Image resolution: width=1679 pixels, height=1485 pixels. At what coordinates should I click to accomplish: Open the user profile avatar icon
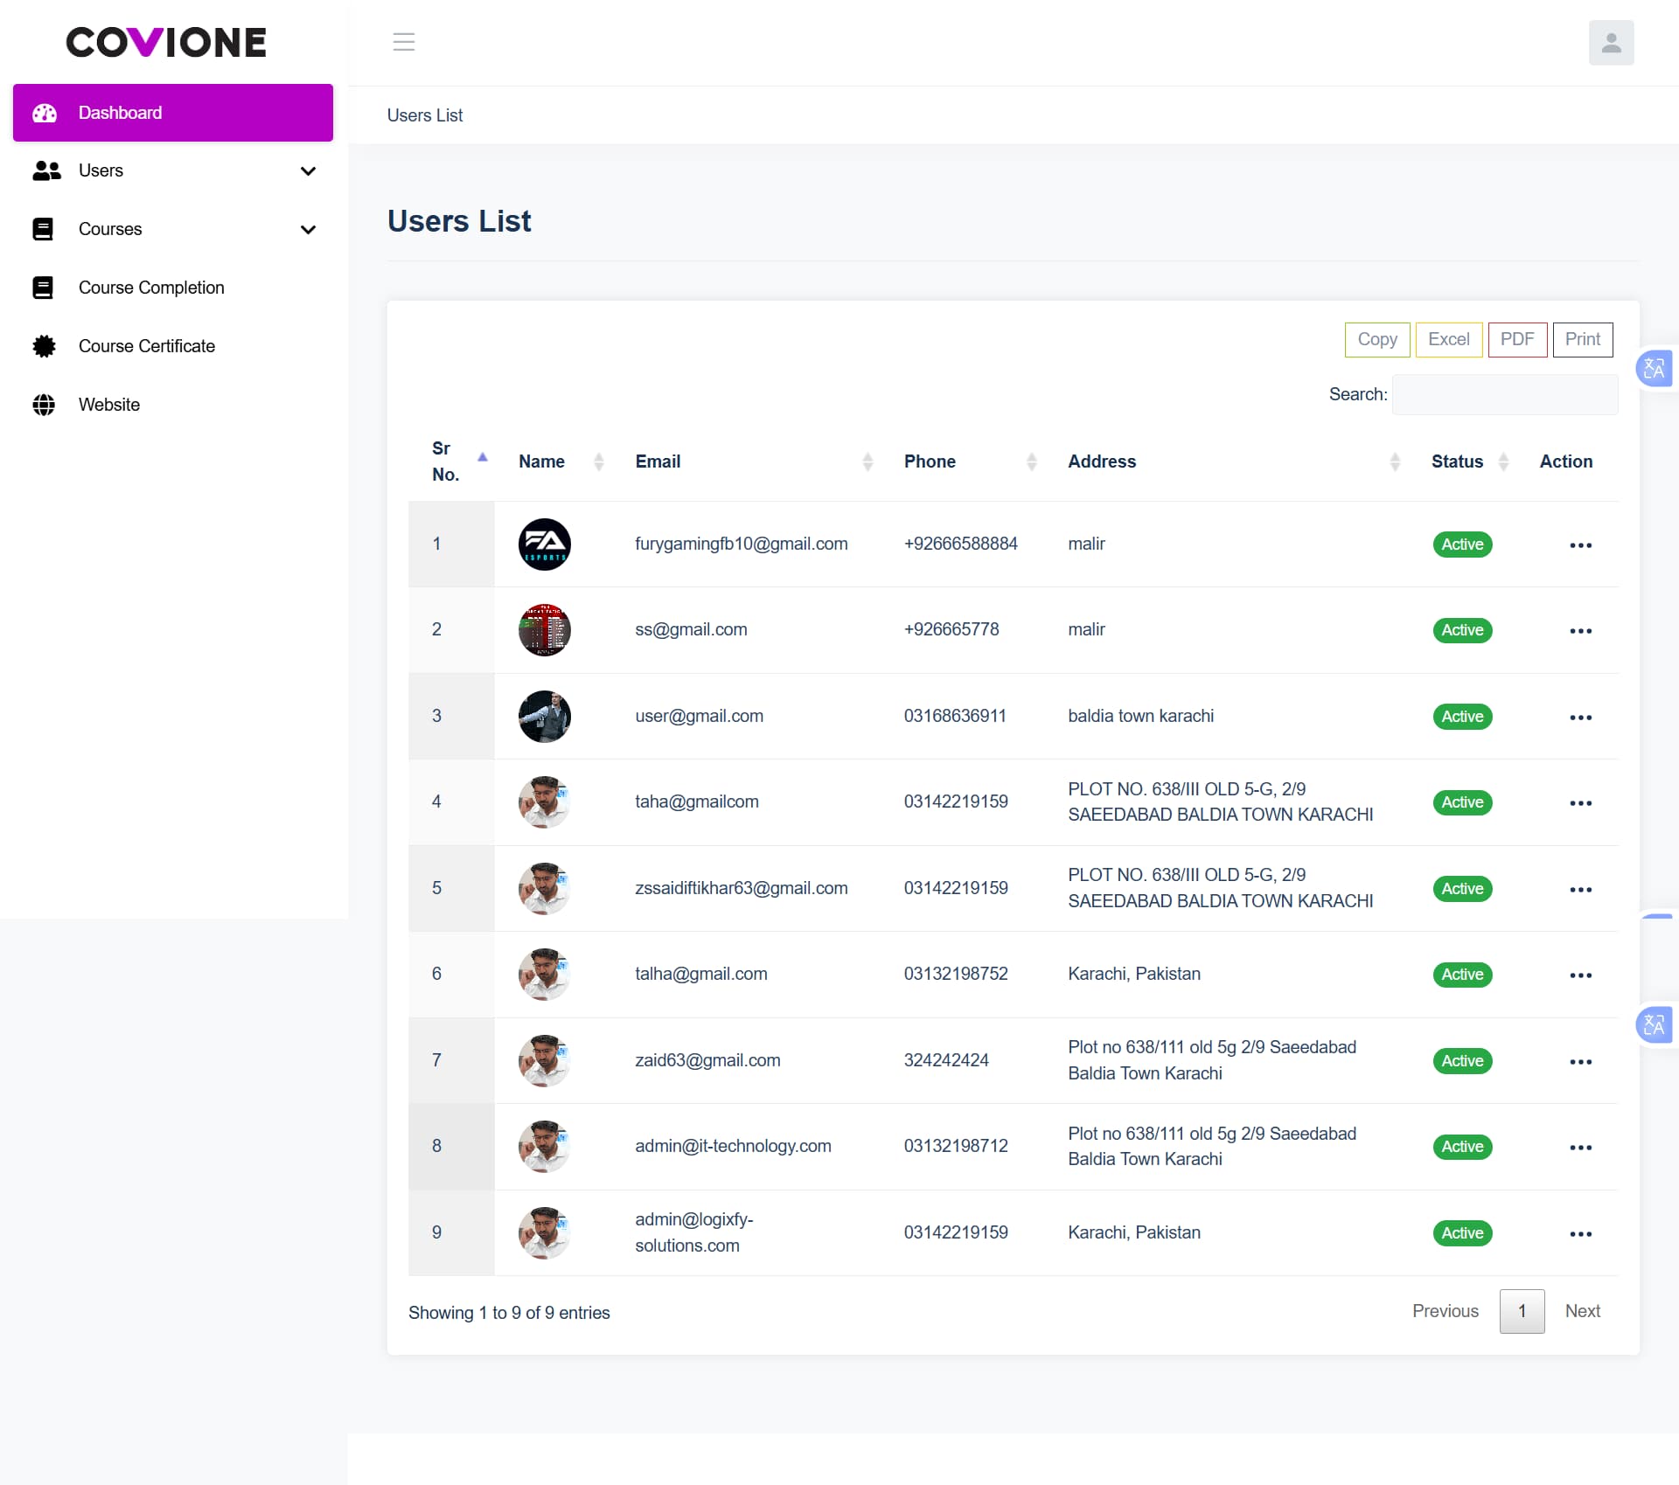coord(1610,43)
